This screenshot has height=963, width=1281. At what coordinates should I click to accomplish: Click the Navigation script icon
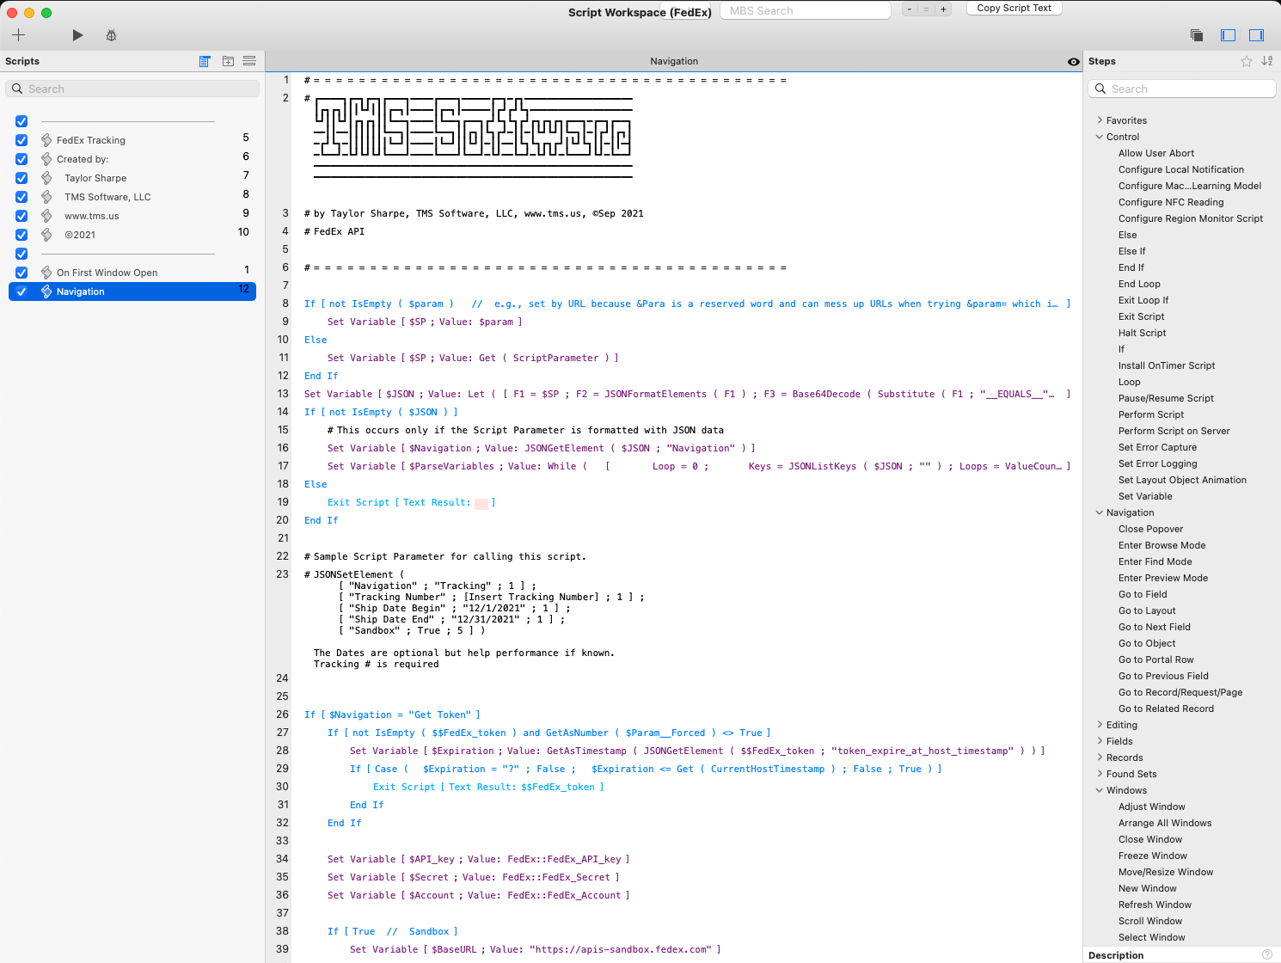(46, 291)
